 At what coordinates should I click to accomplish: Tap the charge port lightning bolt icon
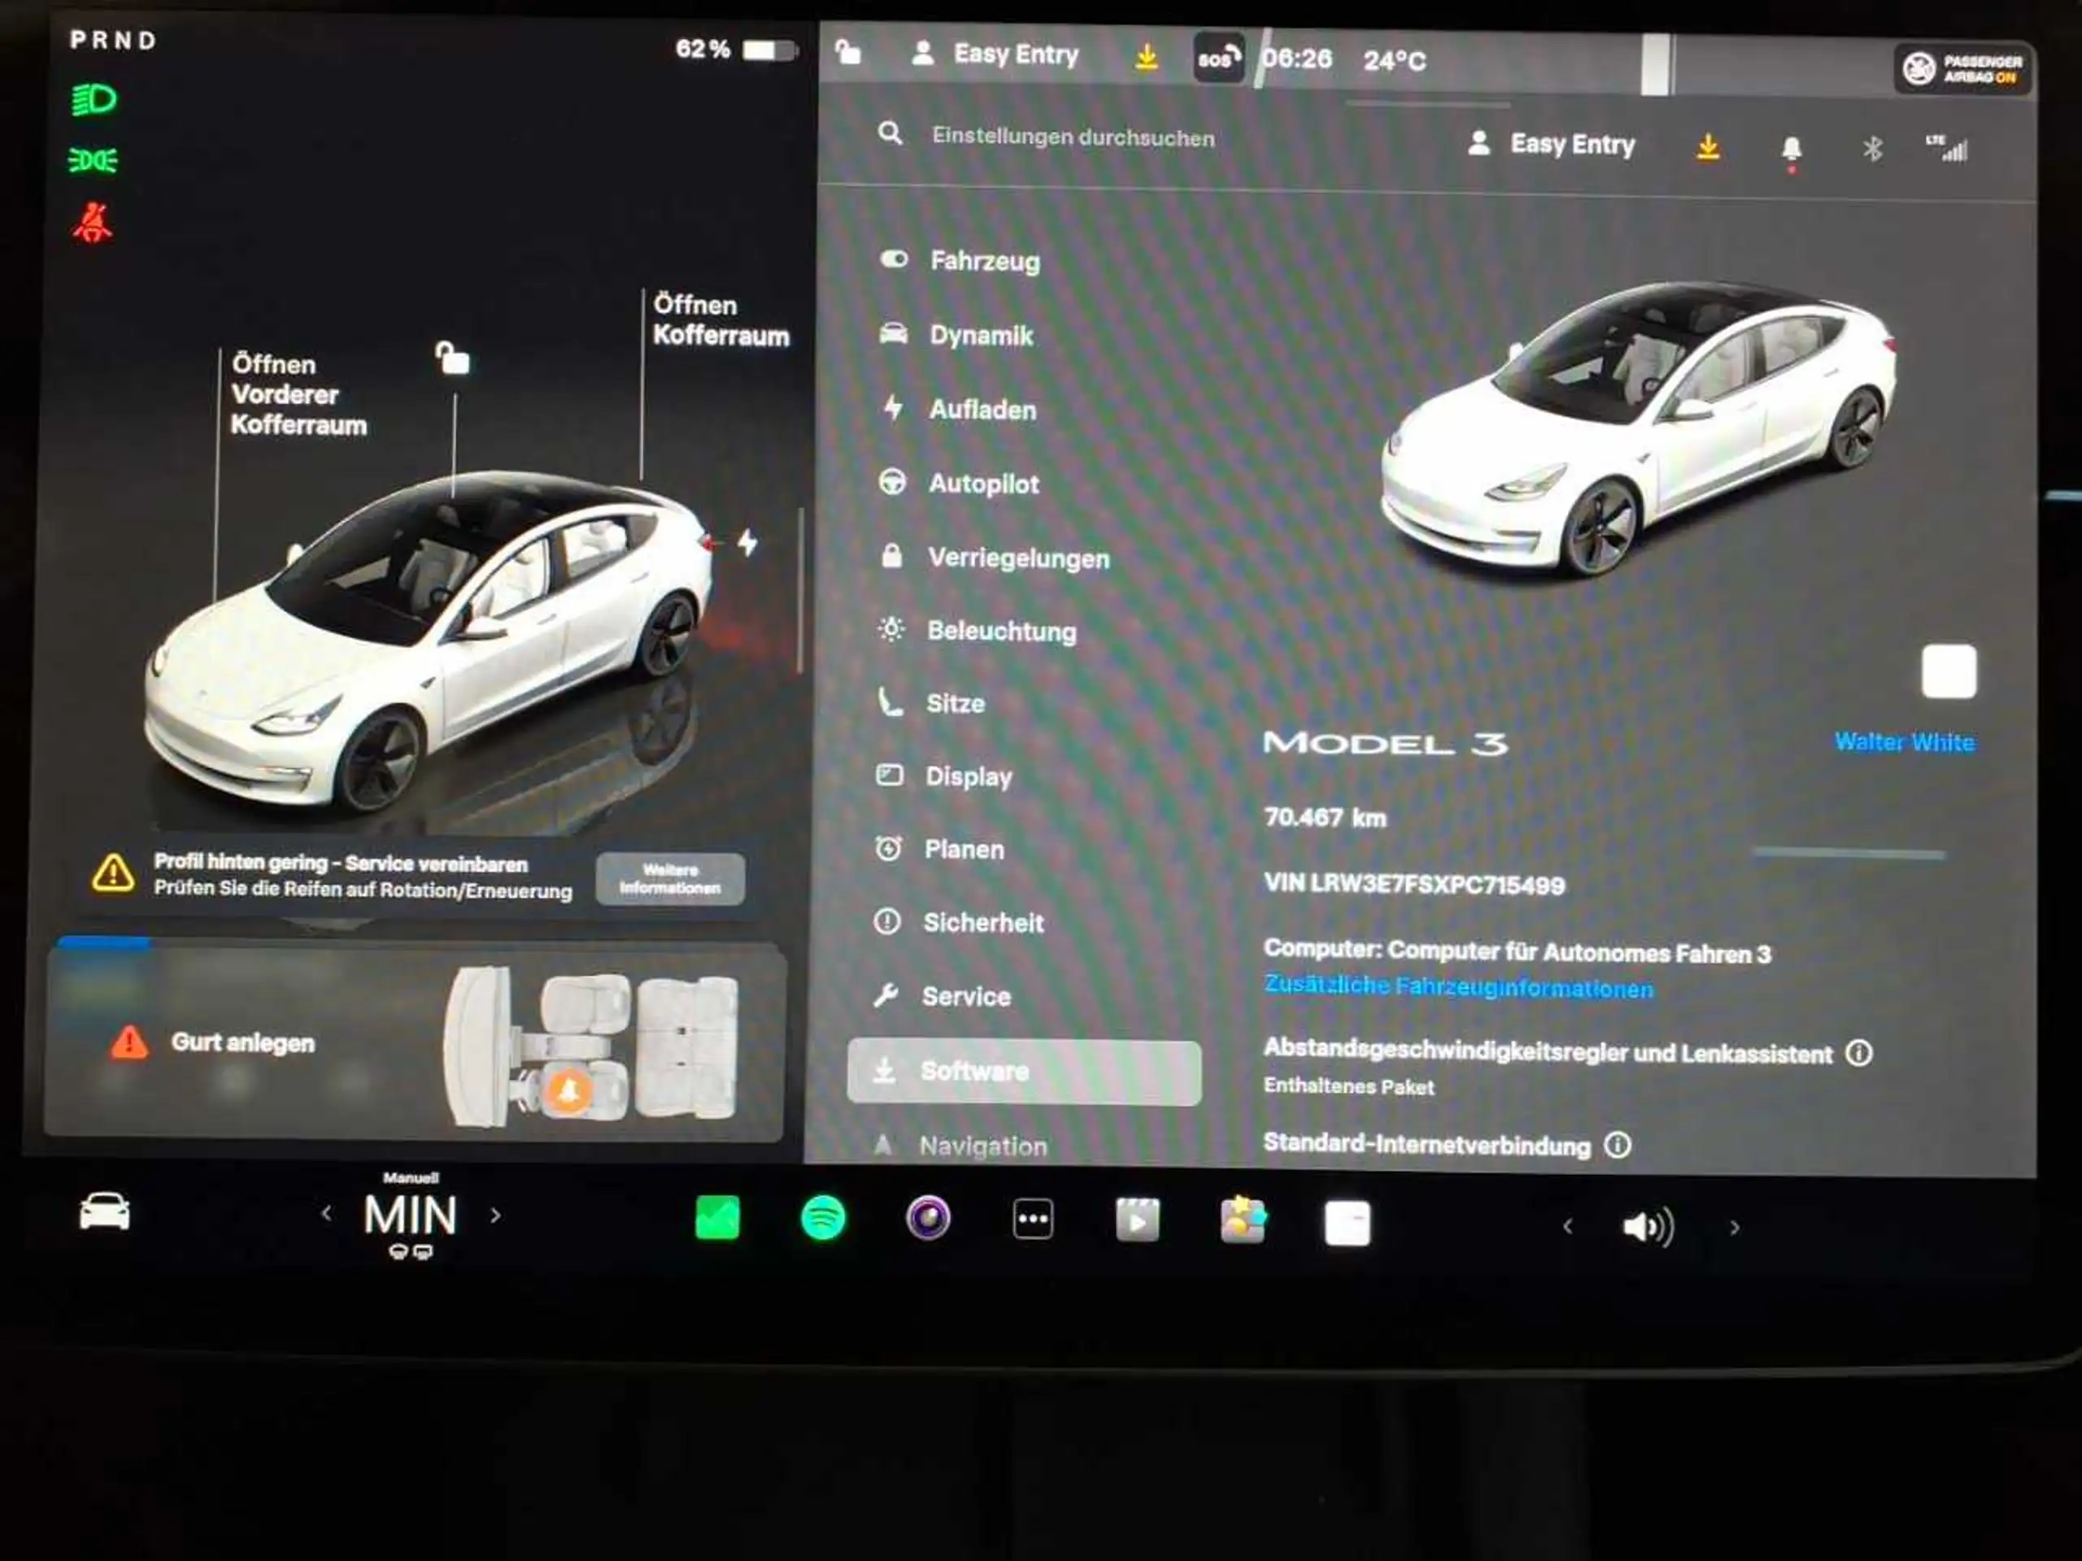click(x=747, y=542)
